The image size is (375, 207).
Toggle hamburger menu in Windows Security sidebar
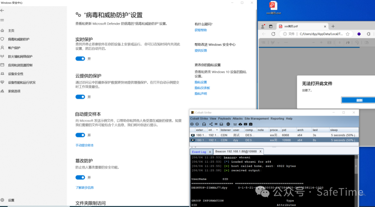[2, 20]
